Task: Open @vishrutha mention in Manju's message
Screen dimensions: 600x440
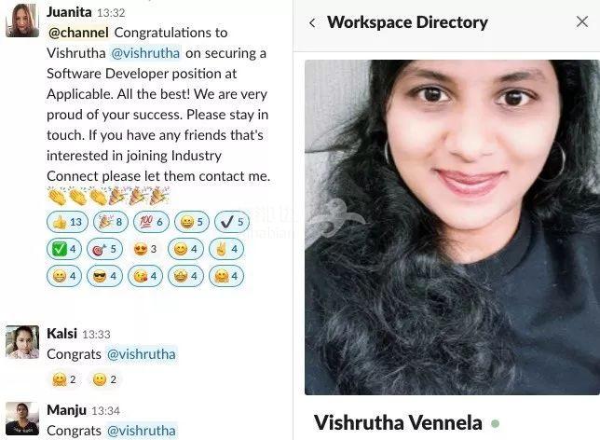Action: point(142,431)
